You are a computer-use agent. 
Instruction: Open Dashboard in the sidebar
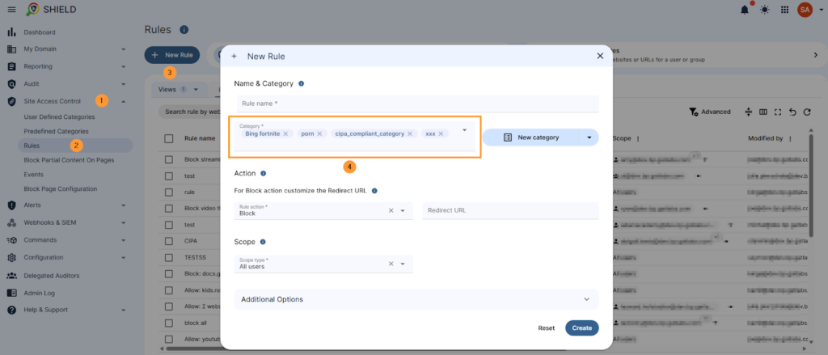39,32
